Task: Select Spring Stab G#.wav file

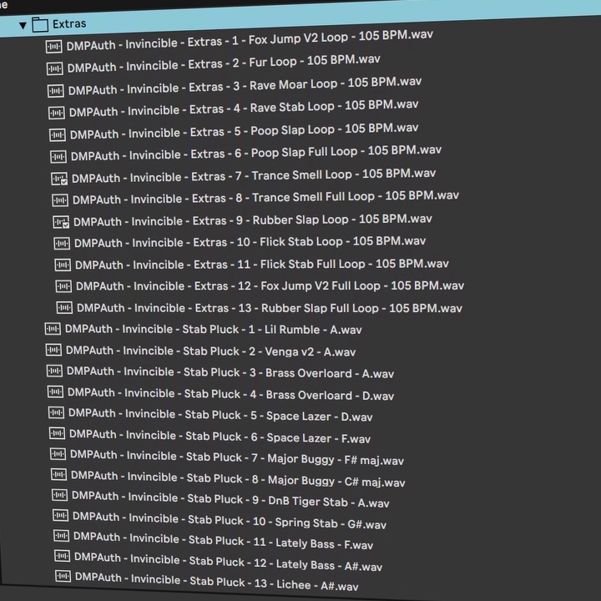Action: 230,523
